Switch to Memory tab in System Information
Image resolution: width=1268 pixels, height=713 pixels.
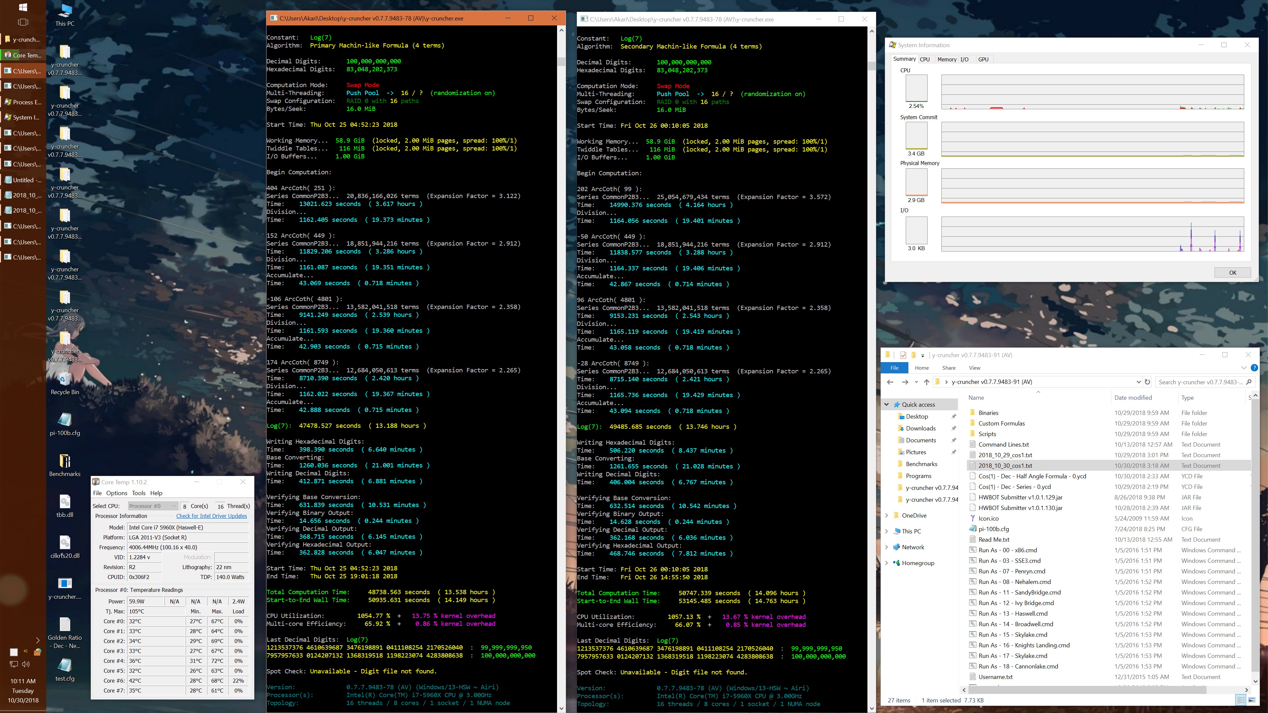pos(947,59)
